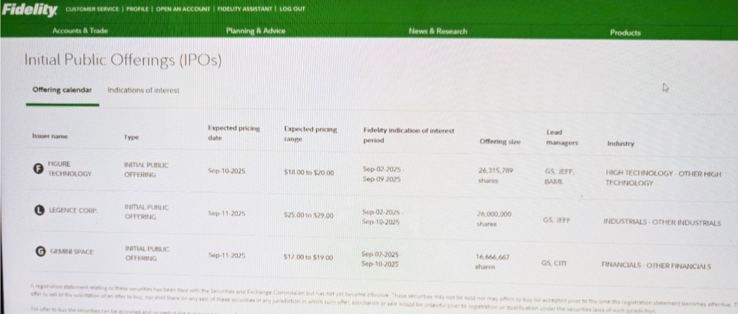Click $17.00 to $19.00 pricing range
Viewport: 738px width, 314px height.
tap(308, 257)
